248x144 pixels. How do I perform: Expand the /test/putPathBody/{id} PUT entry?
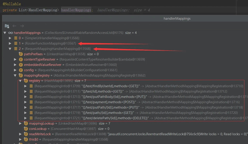pos(25,97)
